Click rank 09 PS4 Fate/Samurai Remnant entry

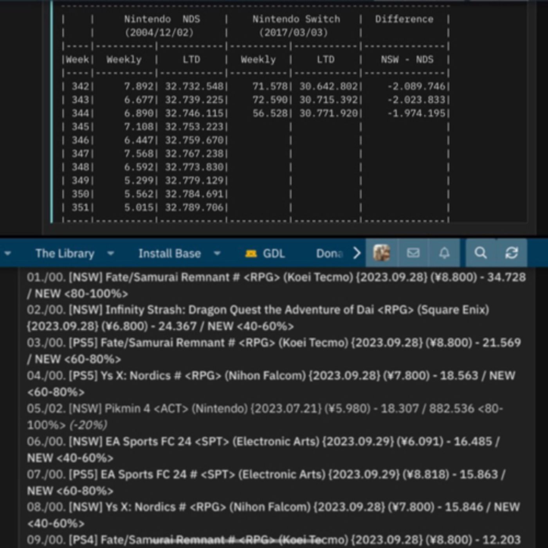click(274, 540)
